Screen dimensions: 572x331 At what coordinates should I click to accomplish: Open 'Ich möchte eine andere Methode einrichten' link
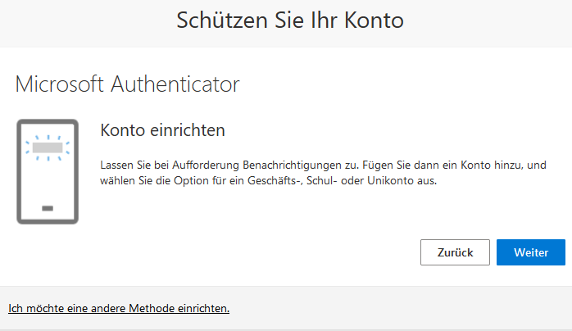(119, 308)
